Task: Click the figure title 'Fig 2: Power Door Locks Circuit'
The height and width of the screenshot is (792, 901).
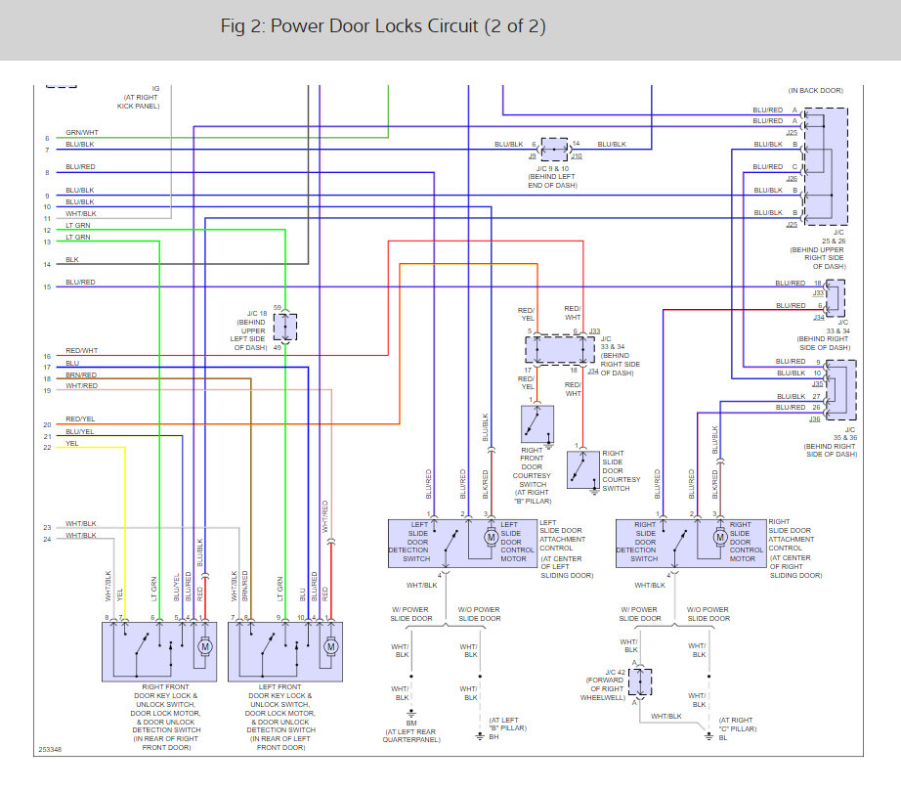Action: (383, 26)
